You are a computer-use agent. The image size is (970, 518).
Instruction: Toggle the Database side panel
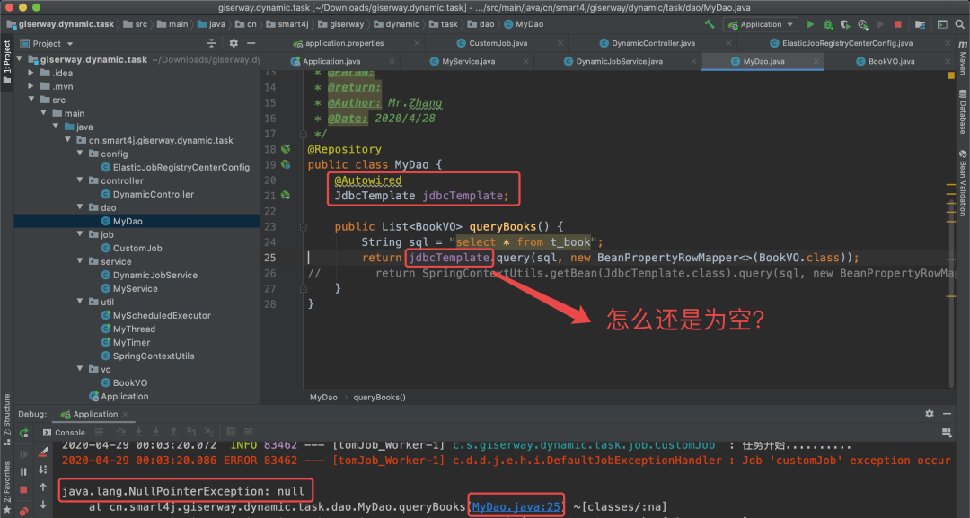pyautogui.click(x=963, y=112)
